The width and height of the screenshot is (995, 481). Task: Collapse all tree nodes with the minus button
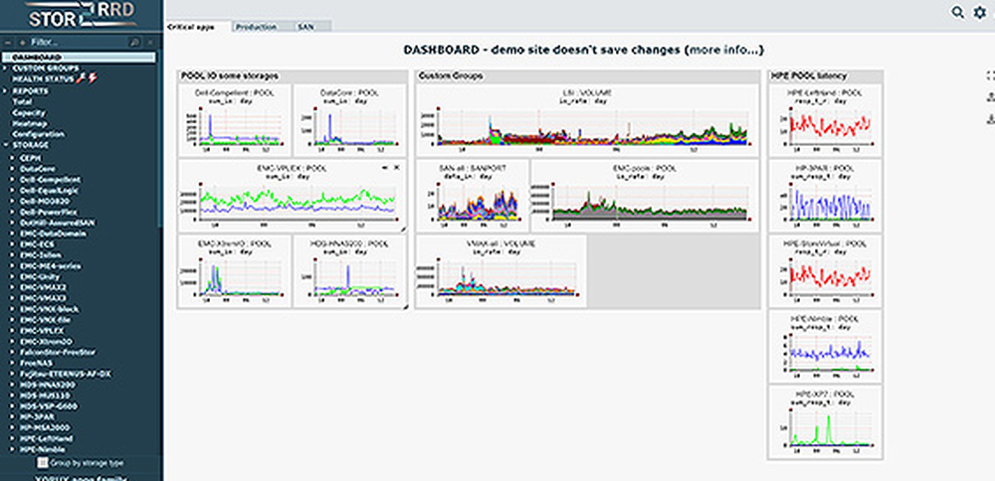[x=8, y=43]
